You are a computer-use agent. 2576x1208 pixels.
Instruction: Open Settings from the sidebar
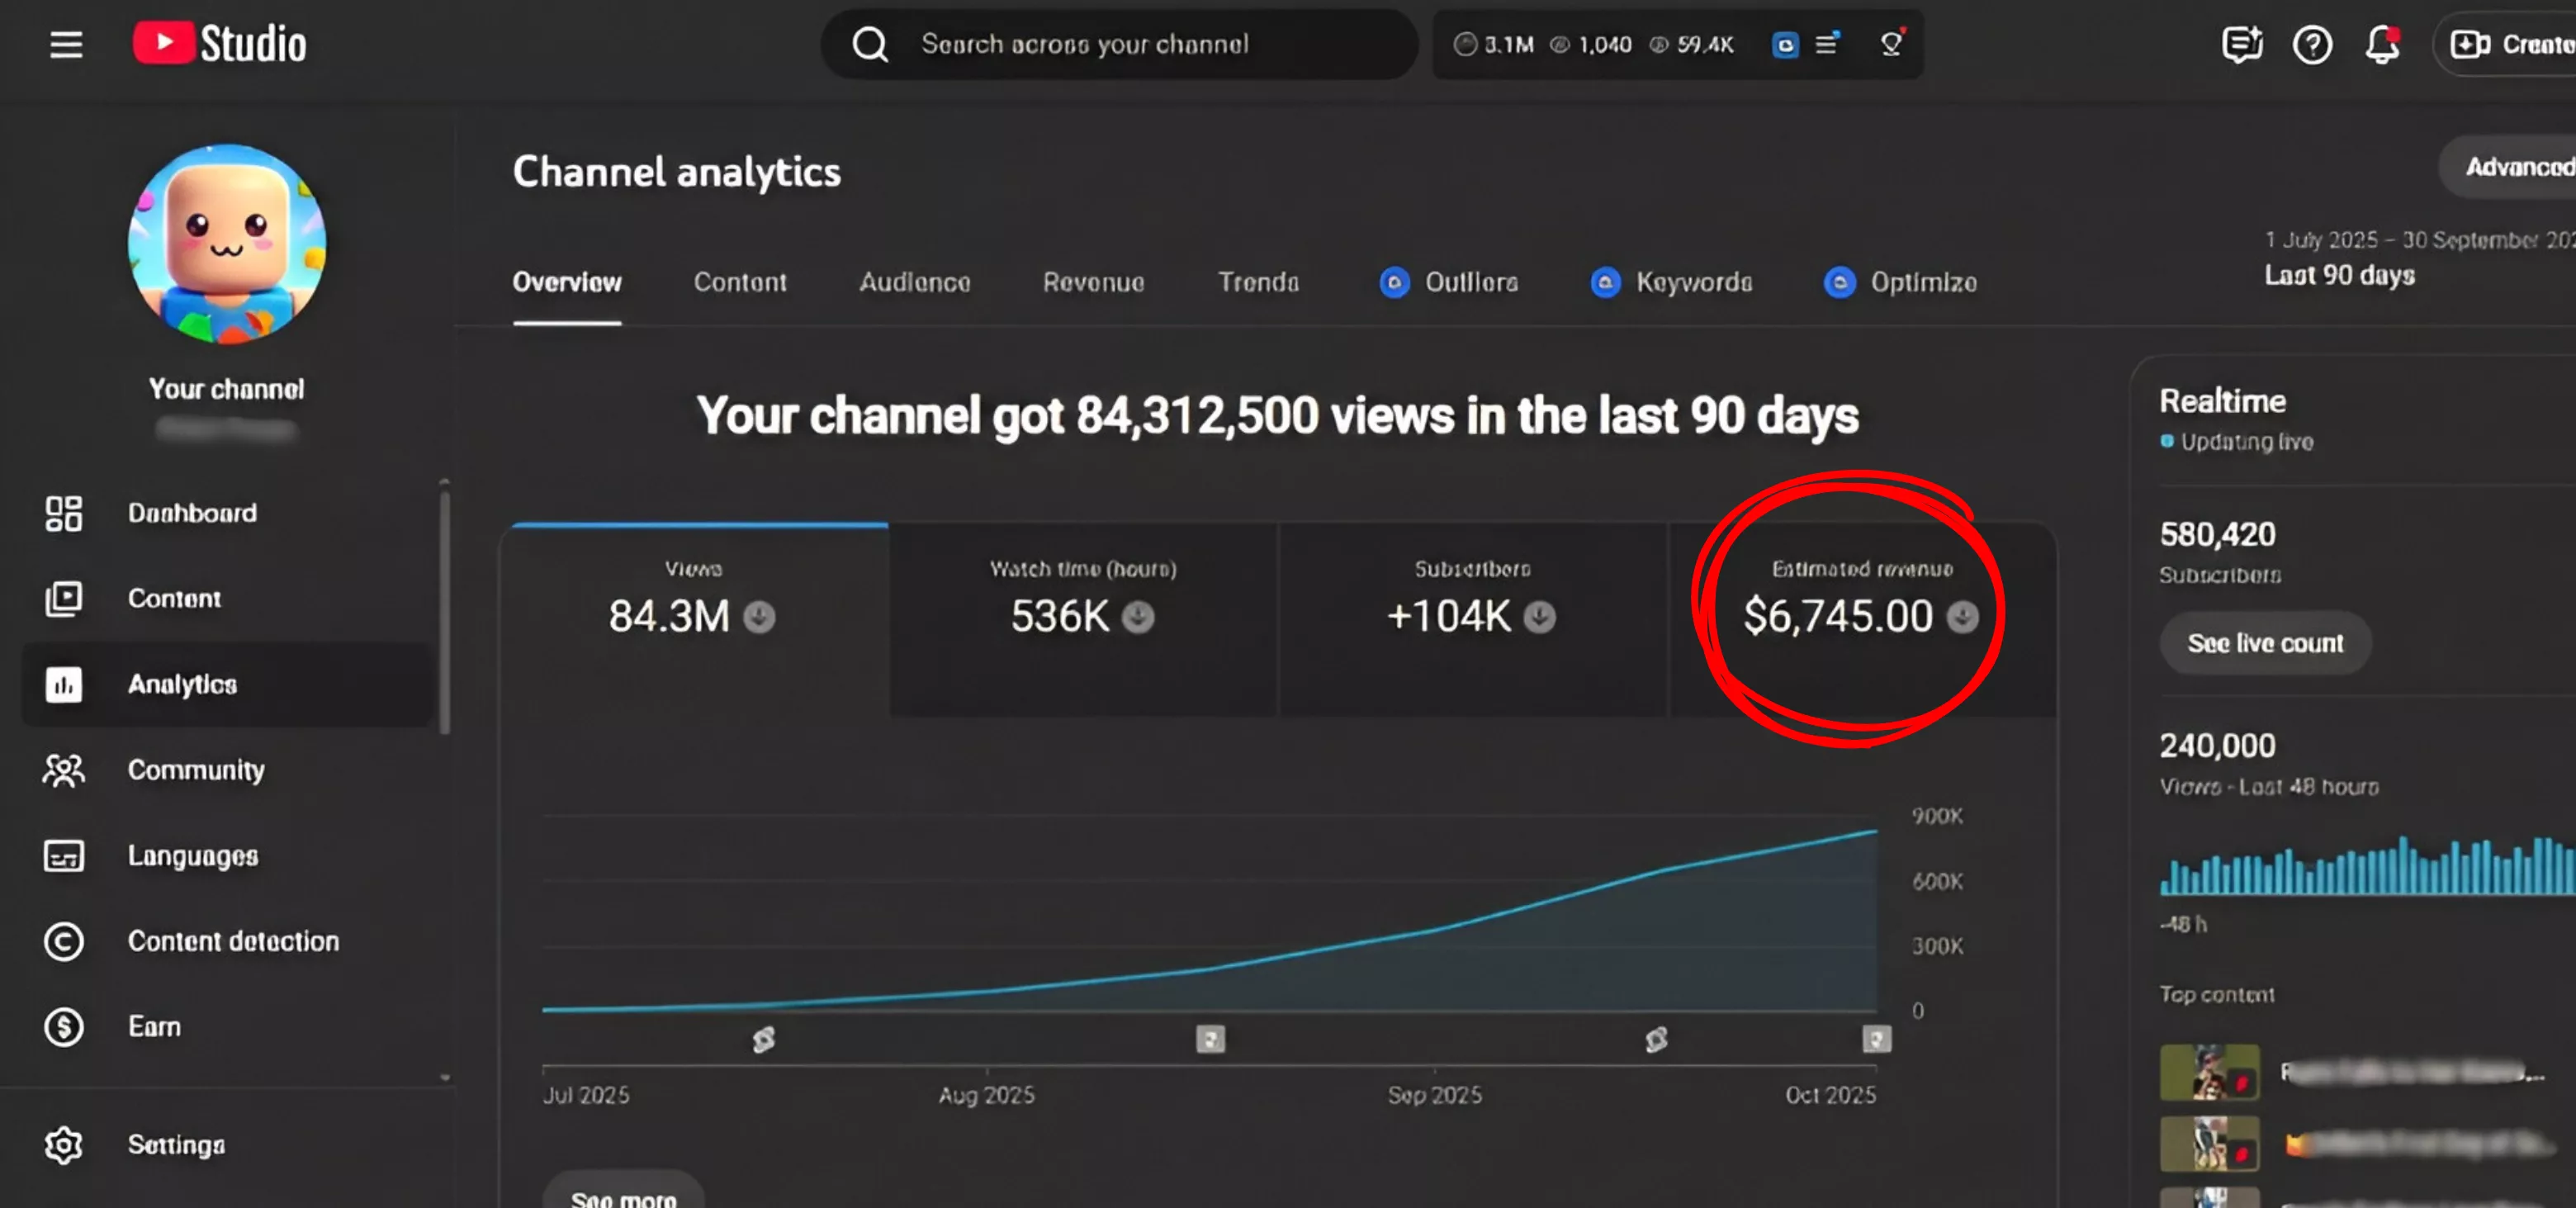[x=176, y=1145]
